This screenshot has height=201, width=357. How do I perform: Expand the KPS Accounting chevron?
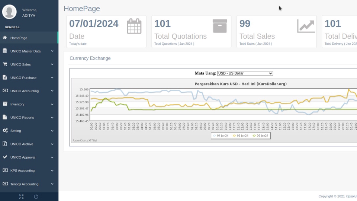(x=52, y=170)
